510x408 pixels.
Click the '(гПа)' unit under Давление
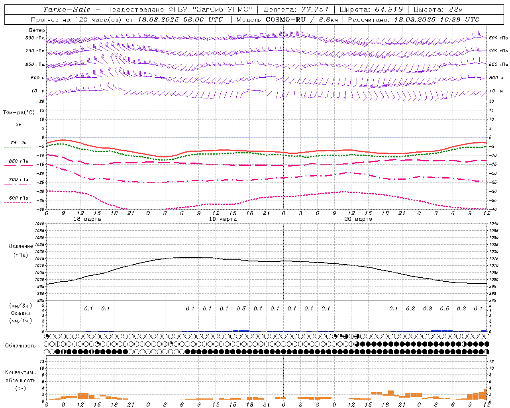tap(21, 255)
